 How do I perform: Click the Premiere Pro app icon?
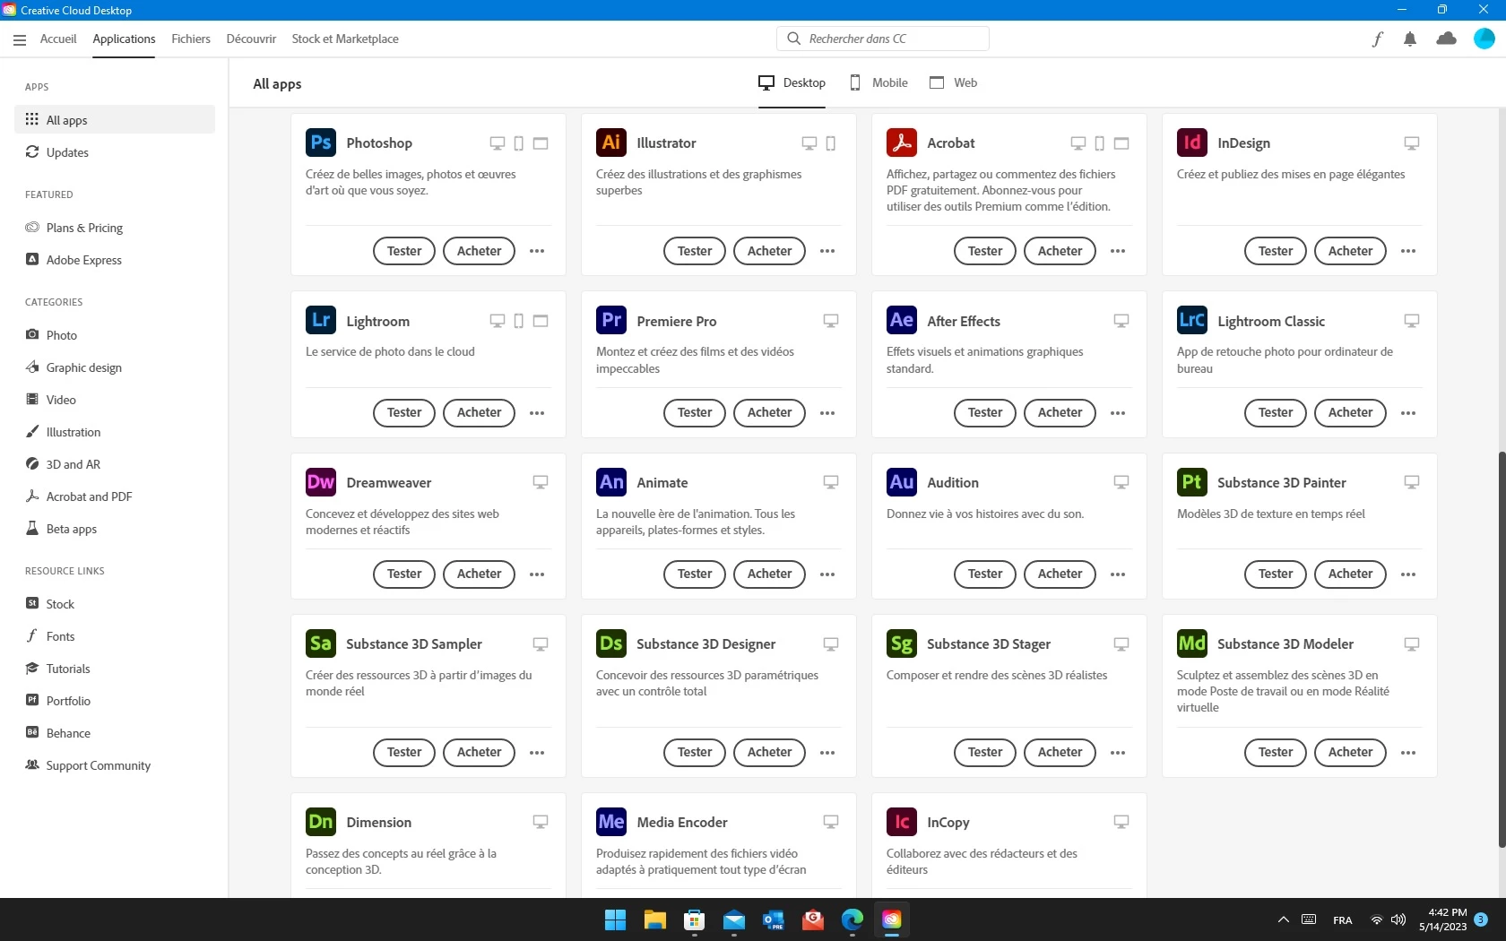tap(611, 321)
